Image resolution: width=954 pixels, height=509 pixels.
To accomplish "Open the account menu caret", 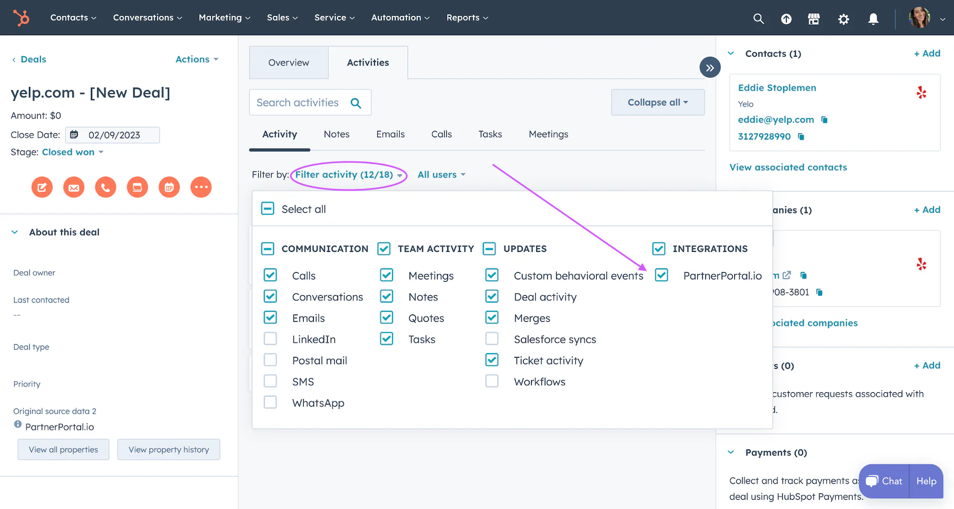I will point(943,19).
